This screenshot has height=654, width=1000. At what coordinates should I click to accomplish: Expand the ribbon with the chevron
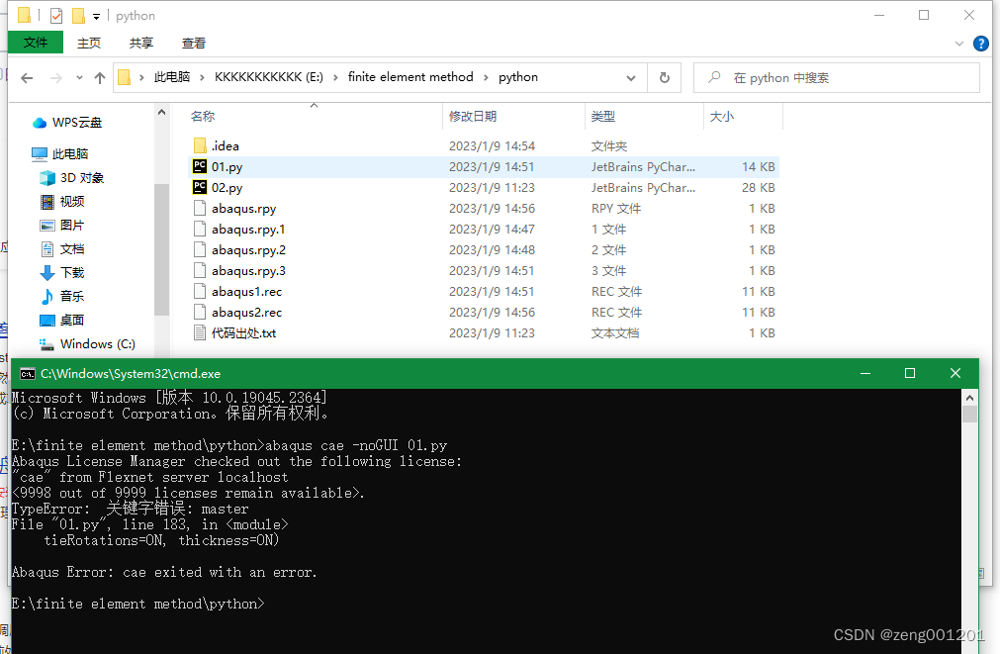(959, 44)
